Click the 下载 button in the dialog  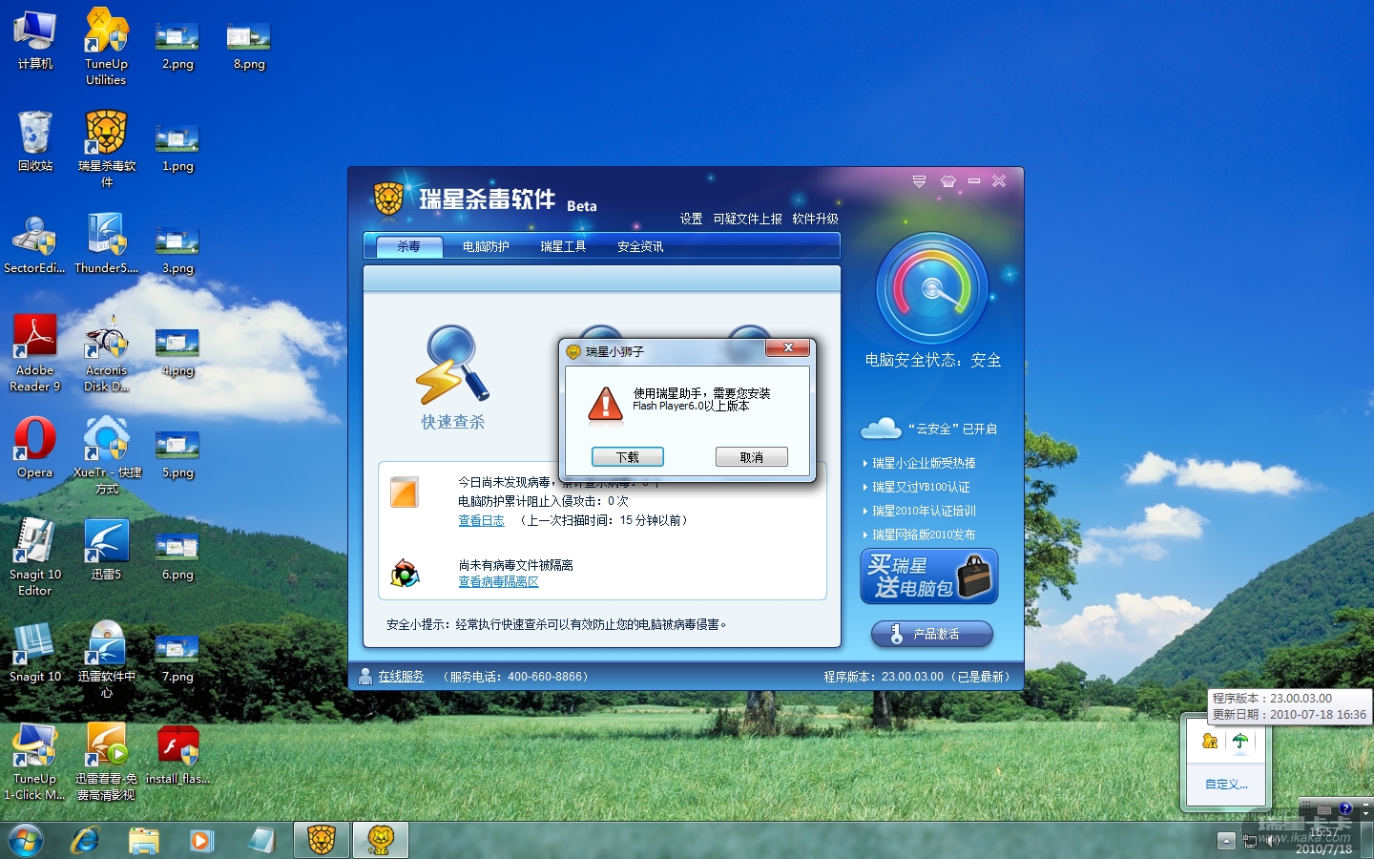point(627,457)
